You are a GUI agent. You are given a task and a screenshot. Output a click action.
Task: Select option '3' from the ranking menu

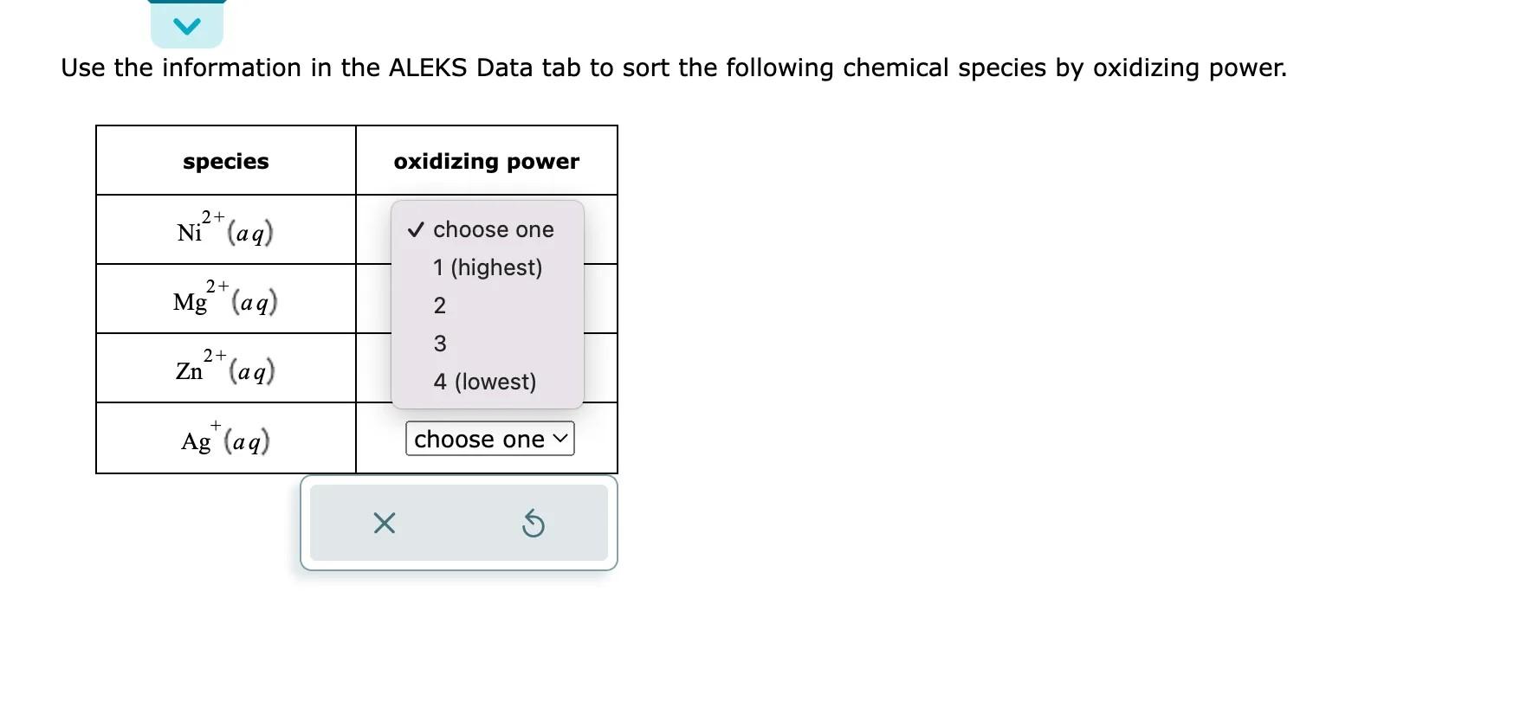pos(439,343)
